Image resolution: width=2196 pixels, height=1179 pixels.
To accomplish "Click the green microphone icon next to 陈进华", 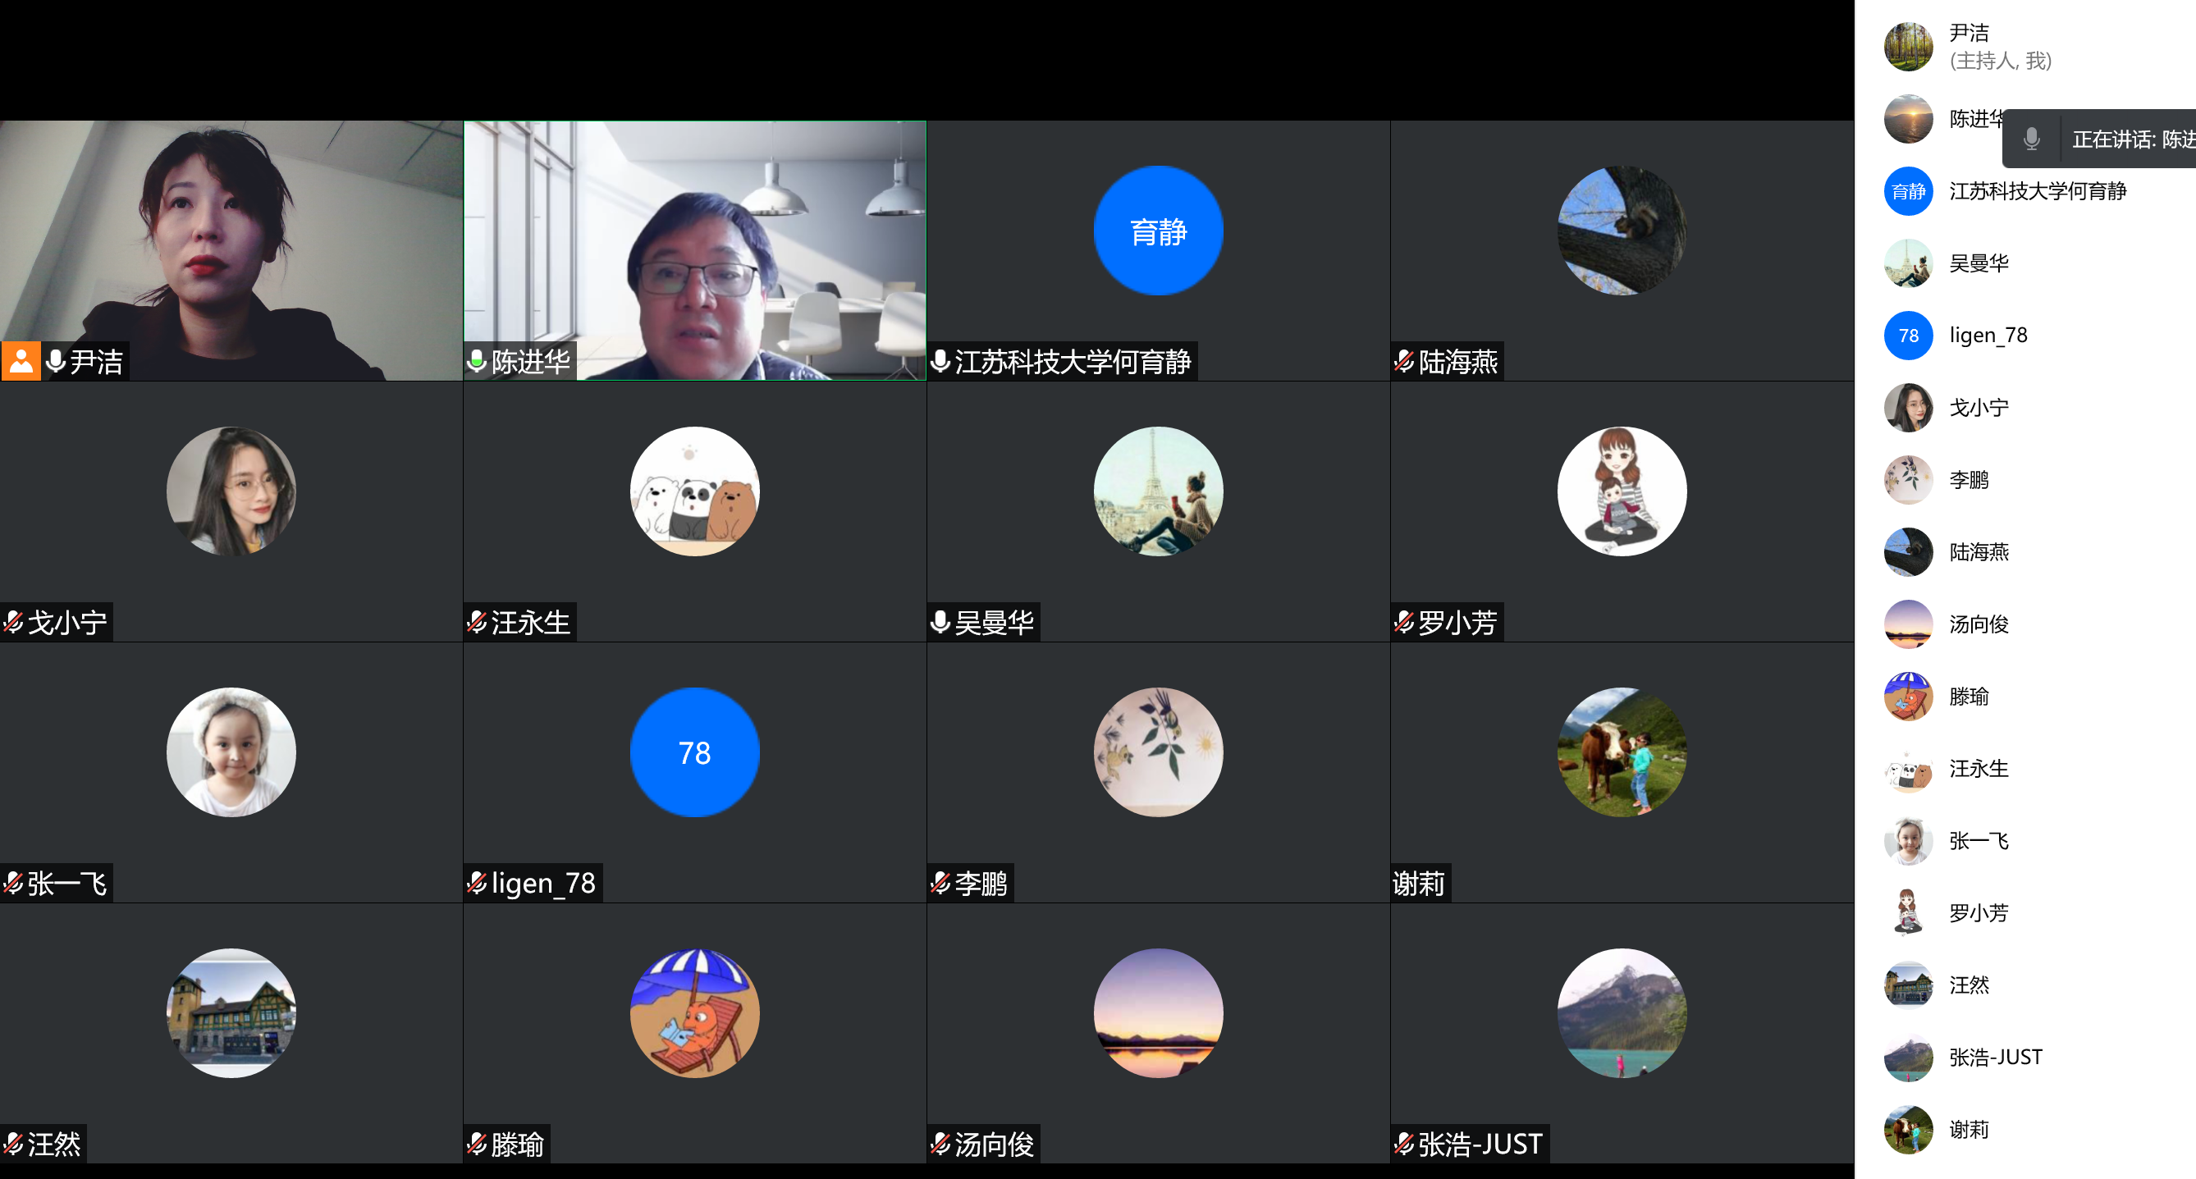I will point(478,362).
